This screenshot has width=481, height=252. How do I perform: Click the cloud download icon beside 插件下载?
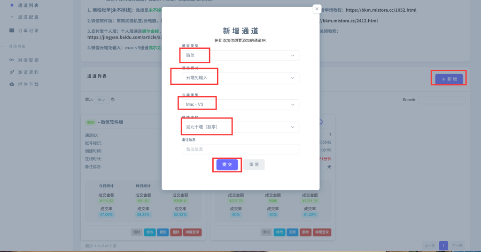tap(12, 84)
